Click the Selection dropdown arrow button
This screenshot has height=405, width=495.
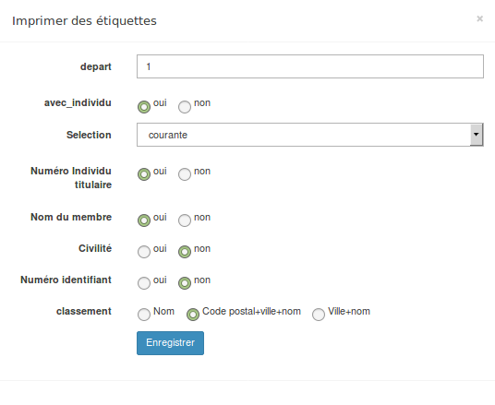pyautogui.click(x=477, y=135)
